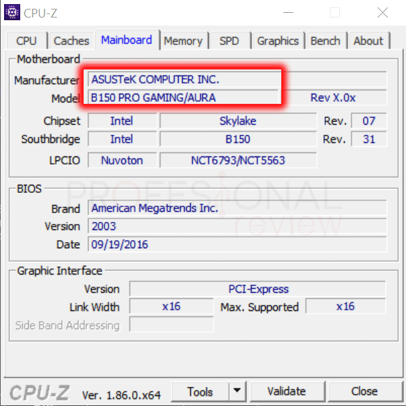Click the BIOS Date 09/19/2016 field
This screenshot has height=406, width=406.
tap(236, 244)
